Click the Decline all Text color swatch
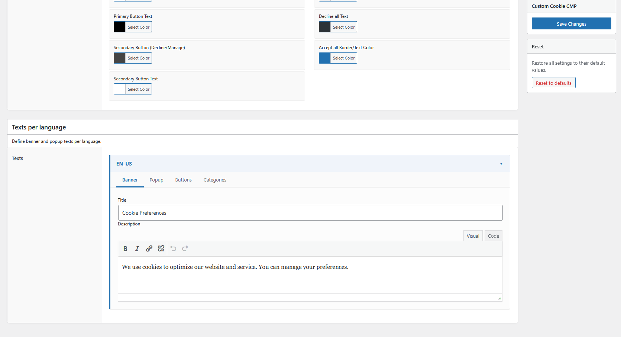This screenshot has width=621, height=337. point(324,27)
